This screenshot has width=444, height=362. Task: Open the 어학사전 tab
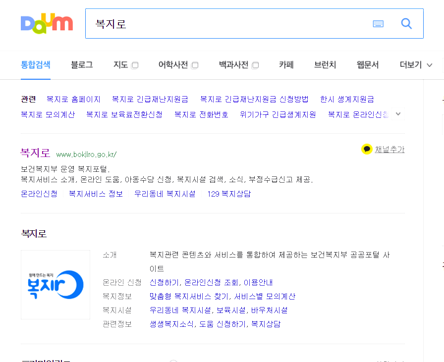click(173, 65)
